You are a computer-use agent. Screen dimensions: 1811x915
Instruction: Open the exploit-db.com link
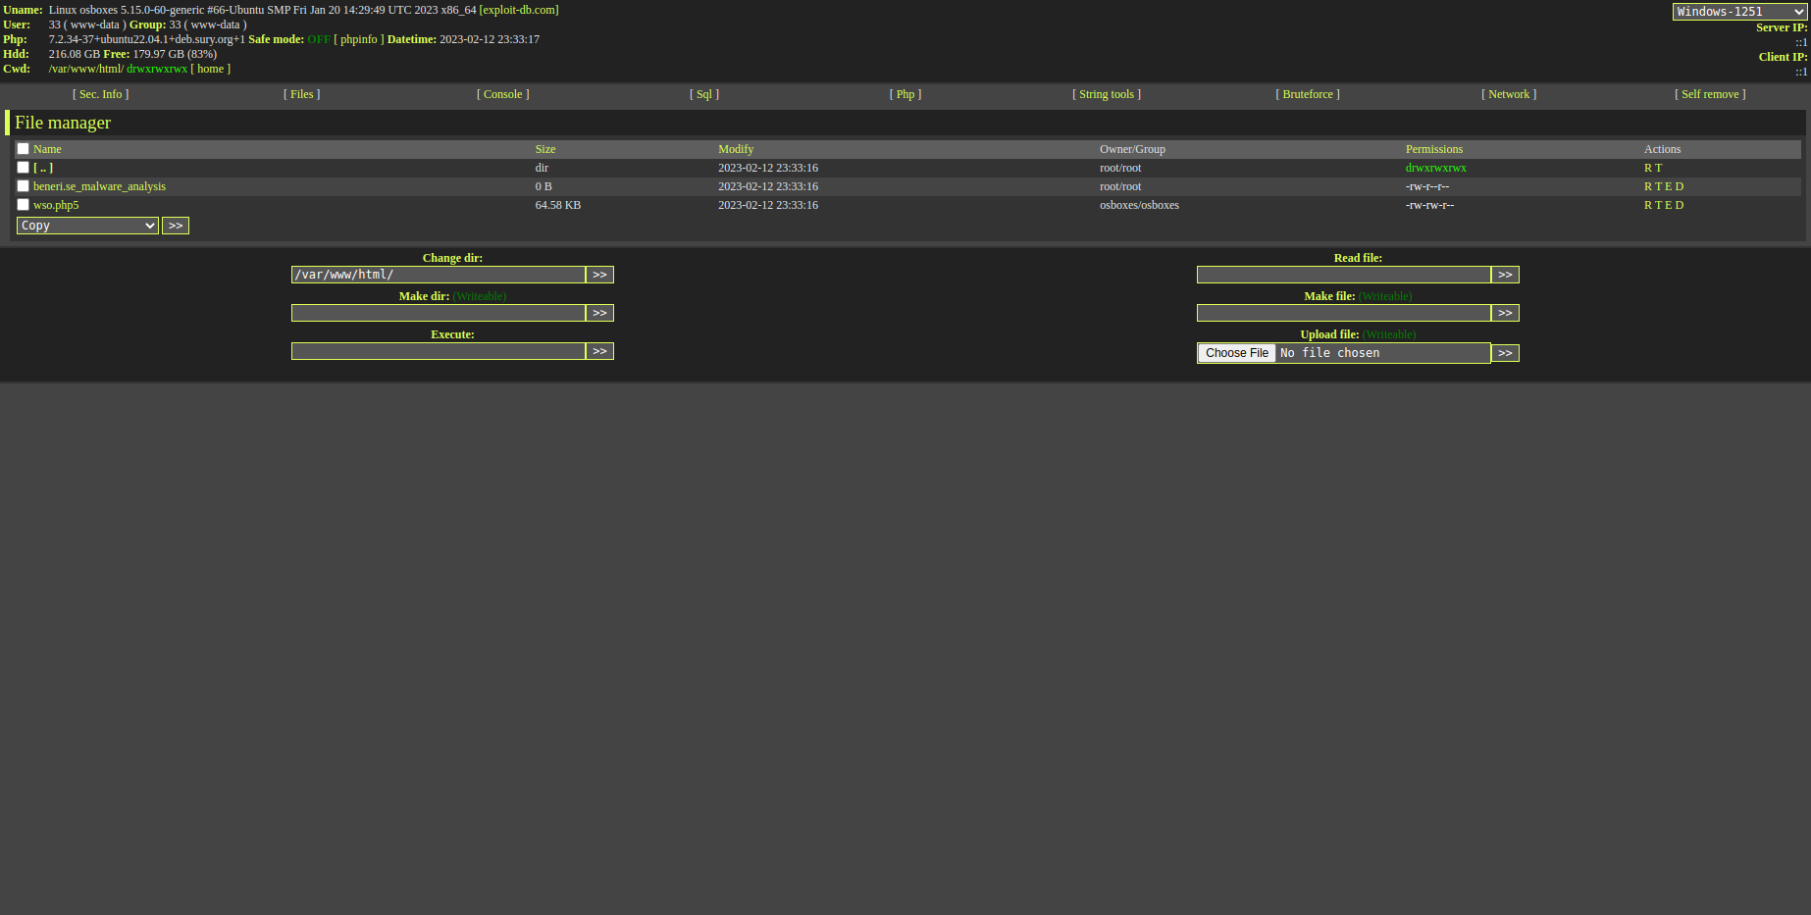pyautogui.click(x=519, y=10)
